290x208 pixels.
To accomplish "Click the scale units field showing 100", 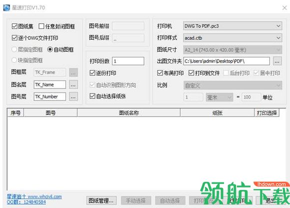I will 251,97.
